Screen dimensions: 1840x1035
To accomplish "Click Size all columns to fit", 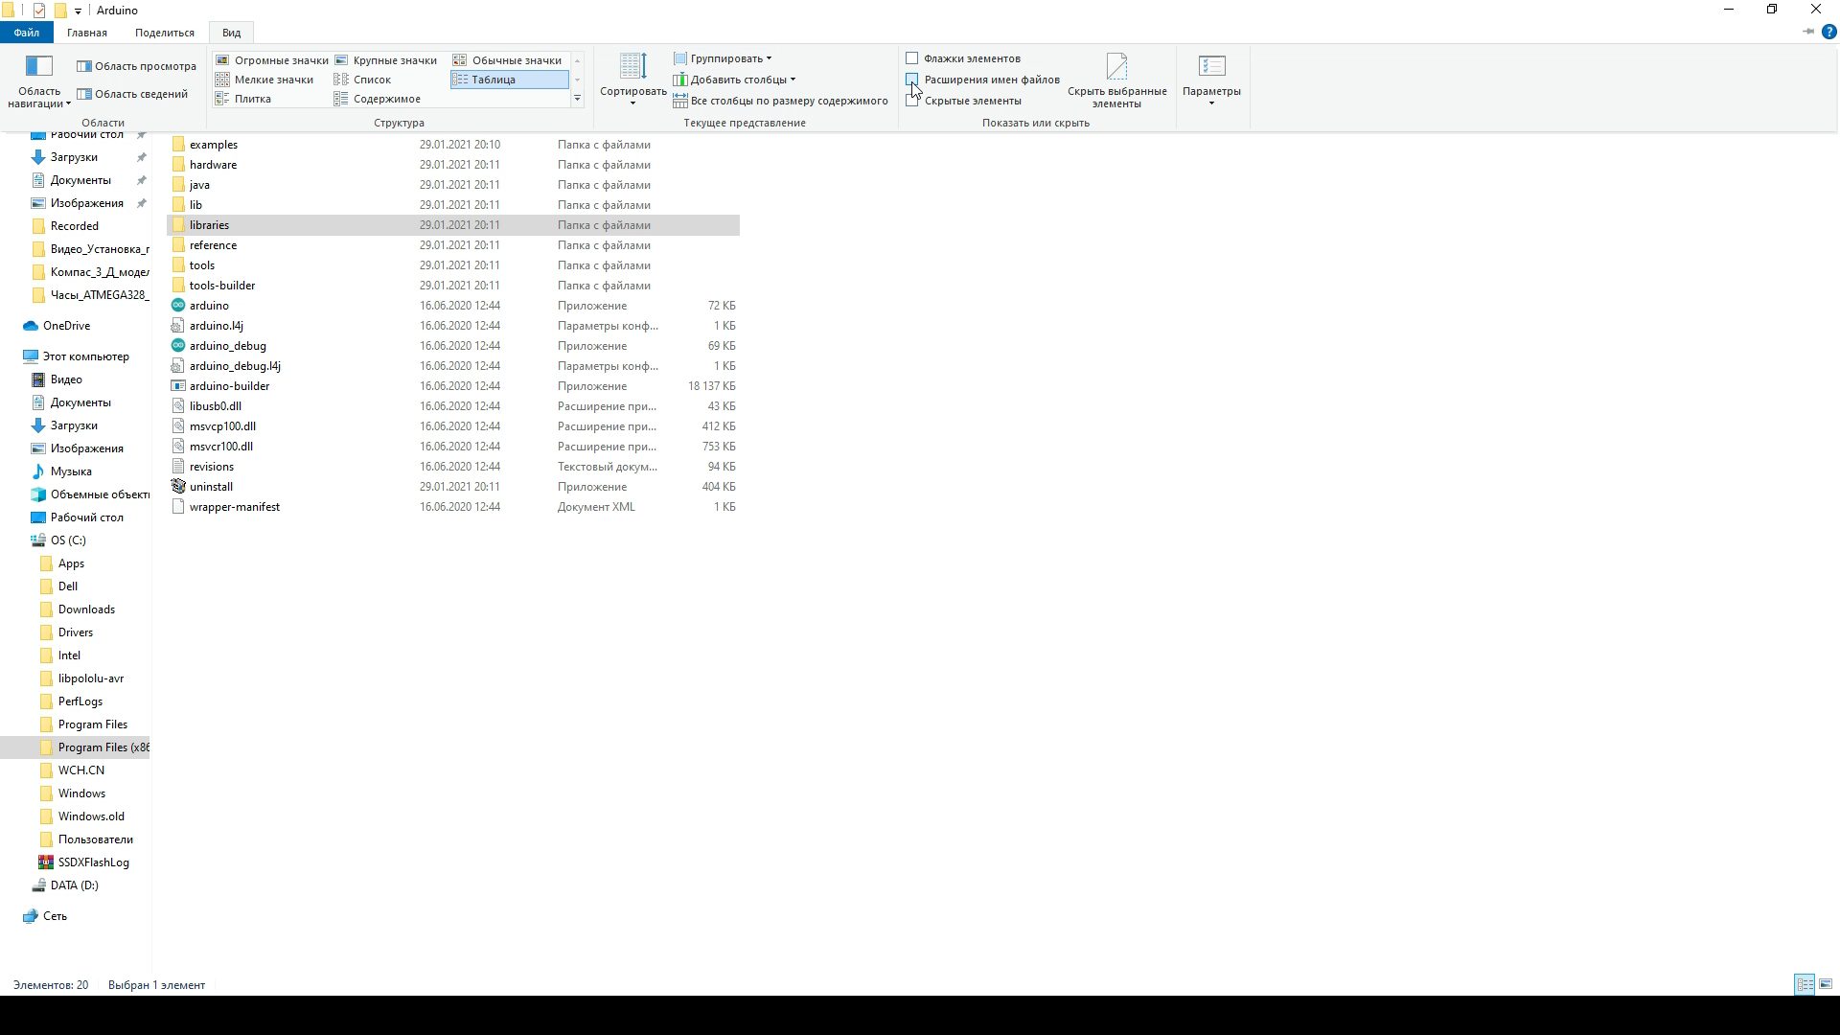I will click(781, 101).
